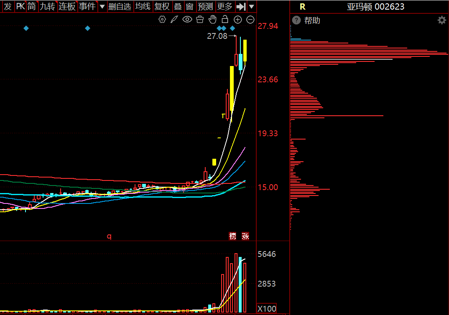Zoom out with minus circle icon
The height and width of the screenshot is (315, 449).
[250, 20]
